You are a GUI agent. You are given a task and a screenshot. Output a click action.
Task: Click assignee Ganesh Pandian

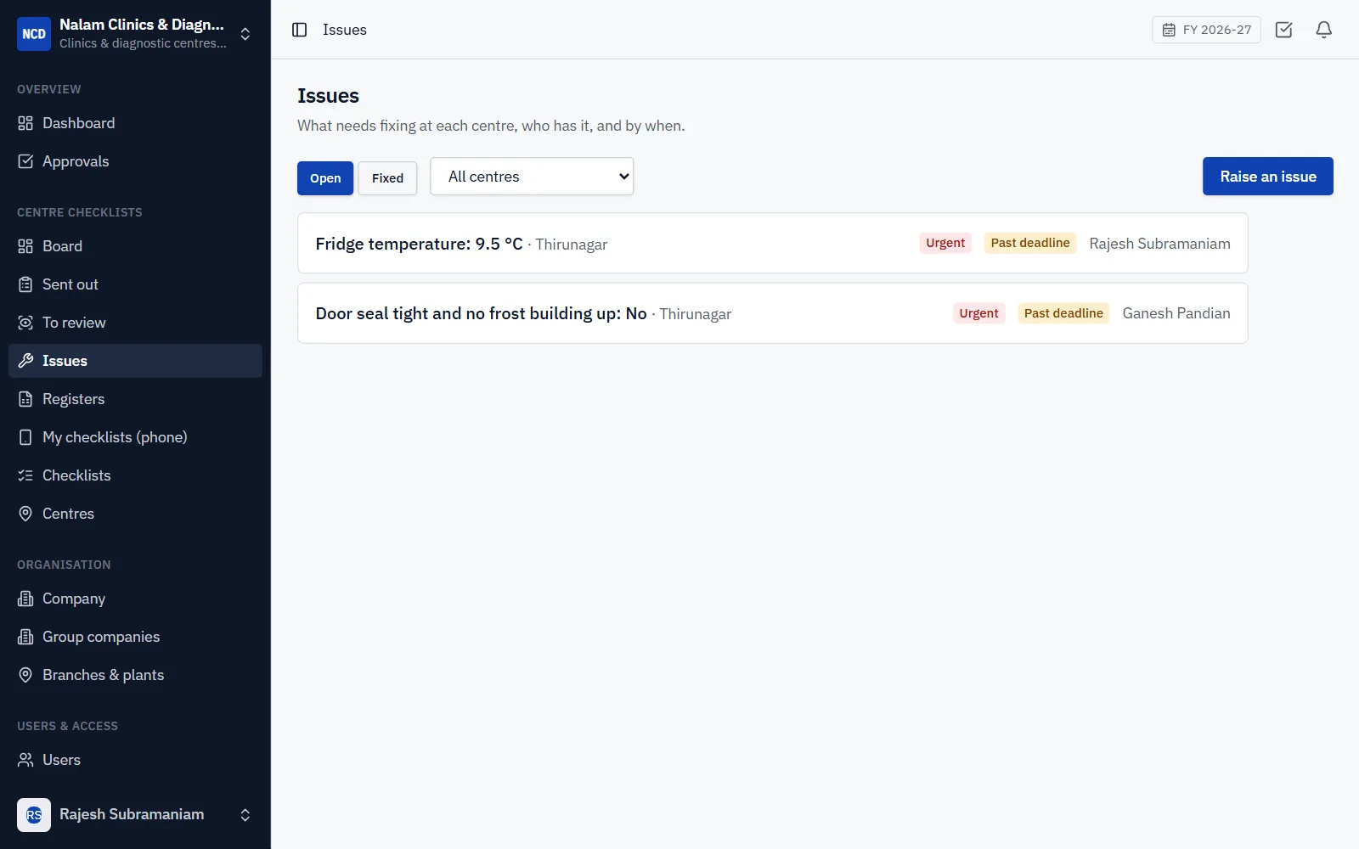coord(1176,313)
